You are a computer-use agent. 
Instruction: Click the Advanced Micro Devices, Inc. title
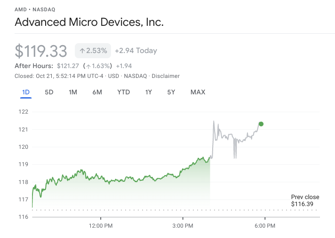[89, 22]
